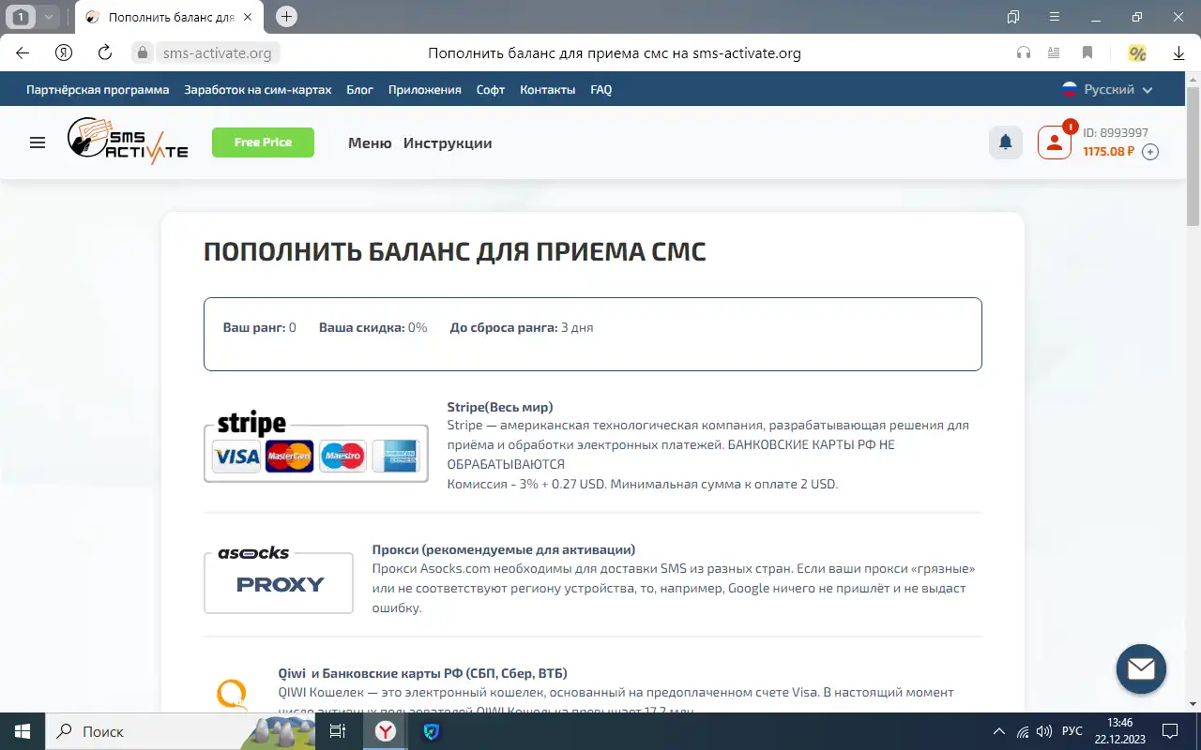The image size is (1201, 750).
Task: Click the volume tray icon
Action: pos(1046,731)
